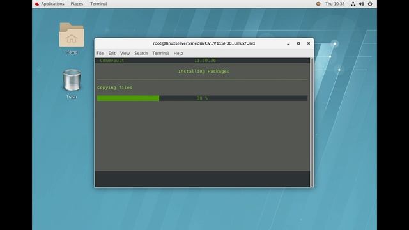Click the terminal vertical scrollbar

311,122
